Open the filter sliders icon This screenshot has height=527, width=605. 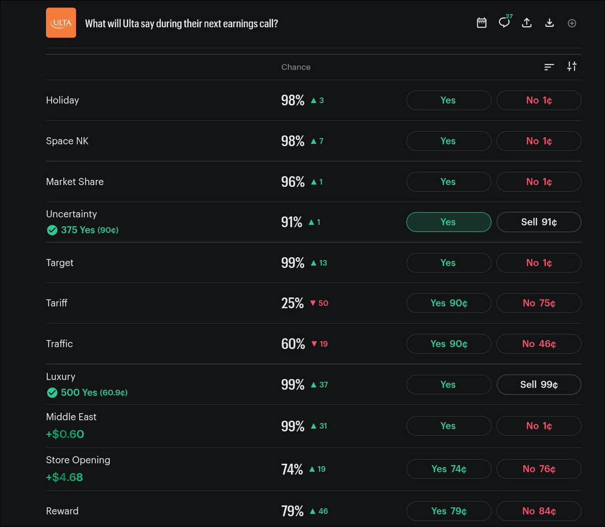pyautogui.click(x=572, y=66)
